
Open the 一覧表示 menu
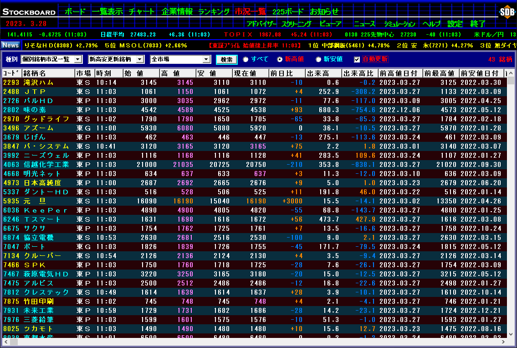(x=107, y=11)
